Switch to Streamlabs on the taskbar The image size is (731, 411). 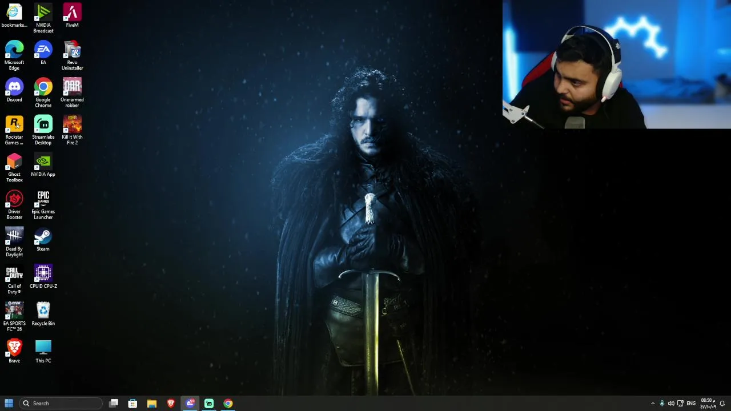tap(209, 404)
